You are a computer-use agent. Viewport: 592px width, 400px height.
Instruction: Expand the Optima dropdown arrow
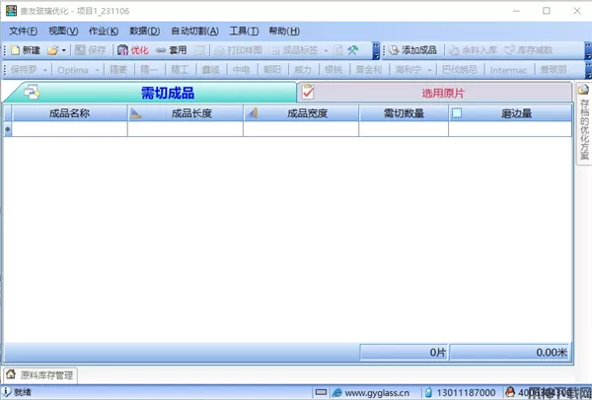click(97, 70)
